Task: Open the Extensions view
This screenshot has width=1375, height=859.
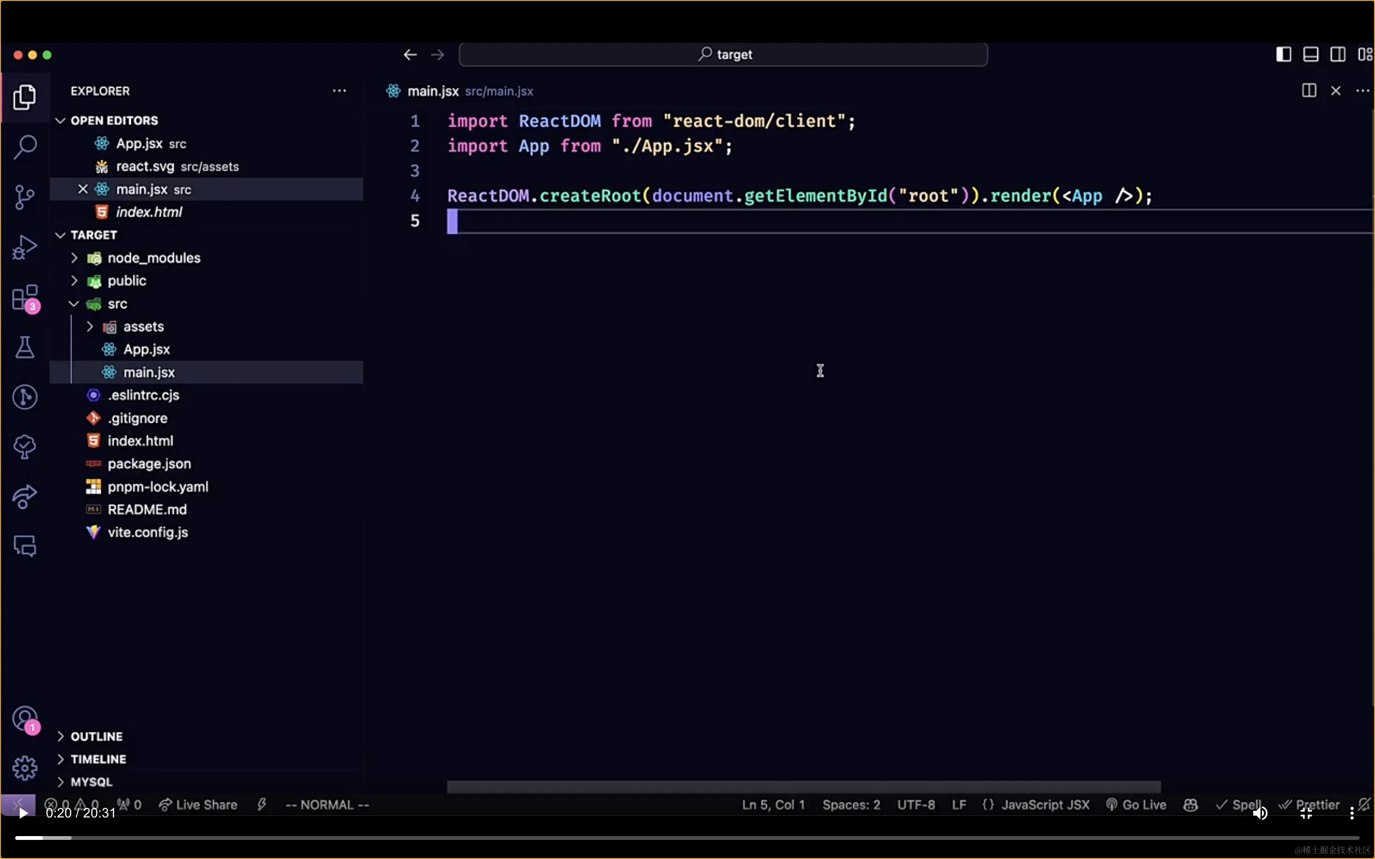Action: tap(24, 297)
